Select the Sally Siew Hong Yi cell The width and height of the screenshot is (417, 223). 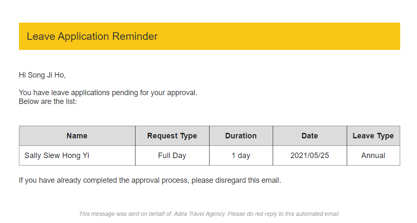[77, 156]
